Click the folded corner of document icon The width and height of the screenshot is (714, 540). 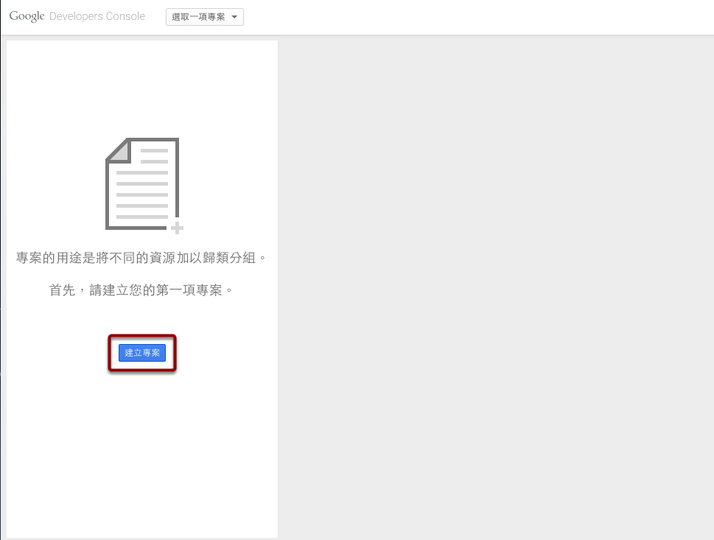click(119, 150)
